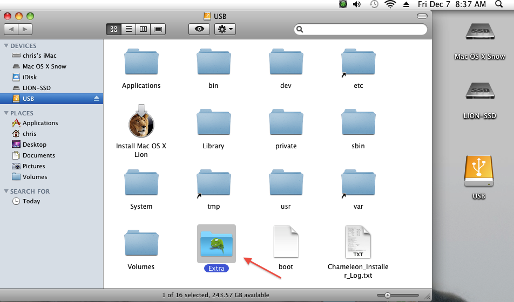Open the Applications folder in USB
This screenshot has width=514, height=302.
click(x=141, y=62)
